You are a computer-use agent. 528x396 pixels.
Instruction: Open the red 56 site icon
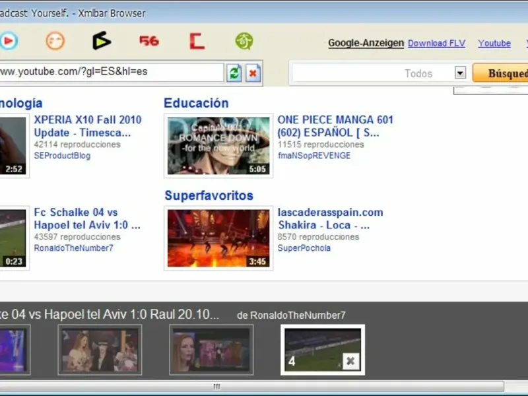coord(149,41)
